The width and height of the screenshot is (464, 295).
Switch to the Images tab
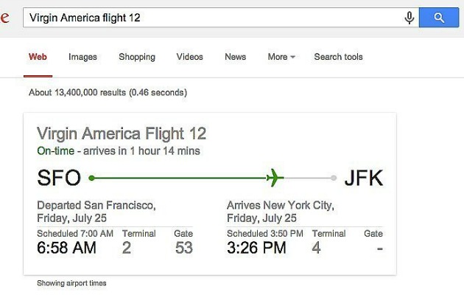click(x=82, y=57)
